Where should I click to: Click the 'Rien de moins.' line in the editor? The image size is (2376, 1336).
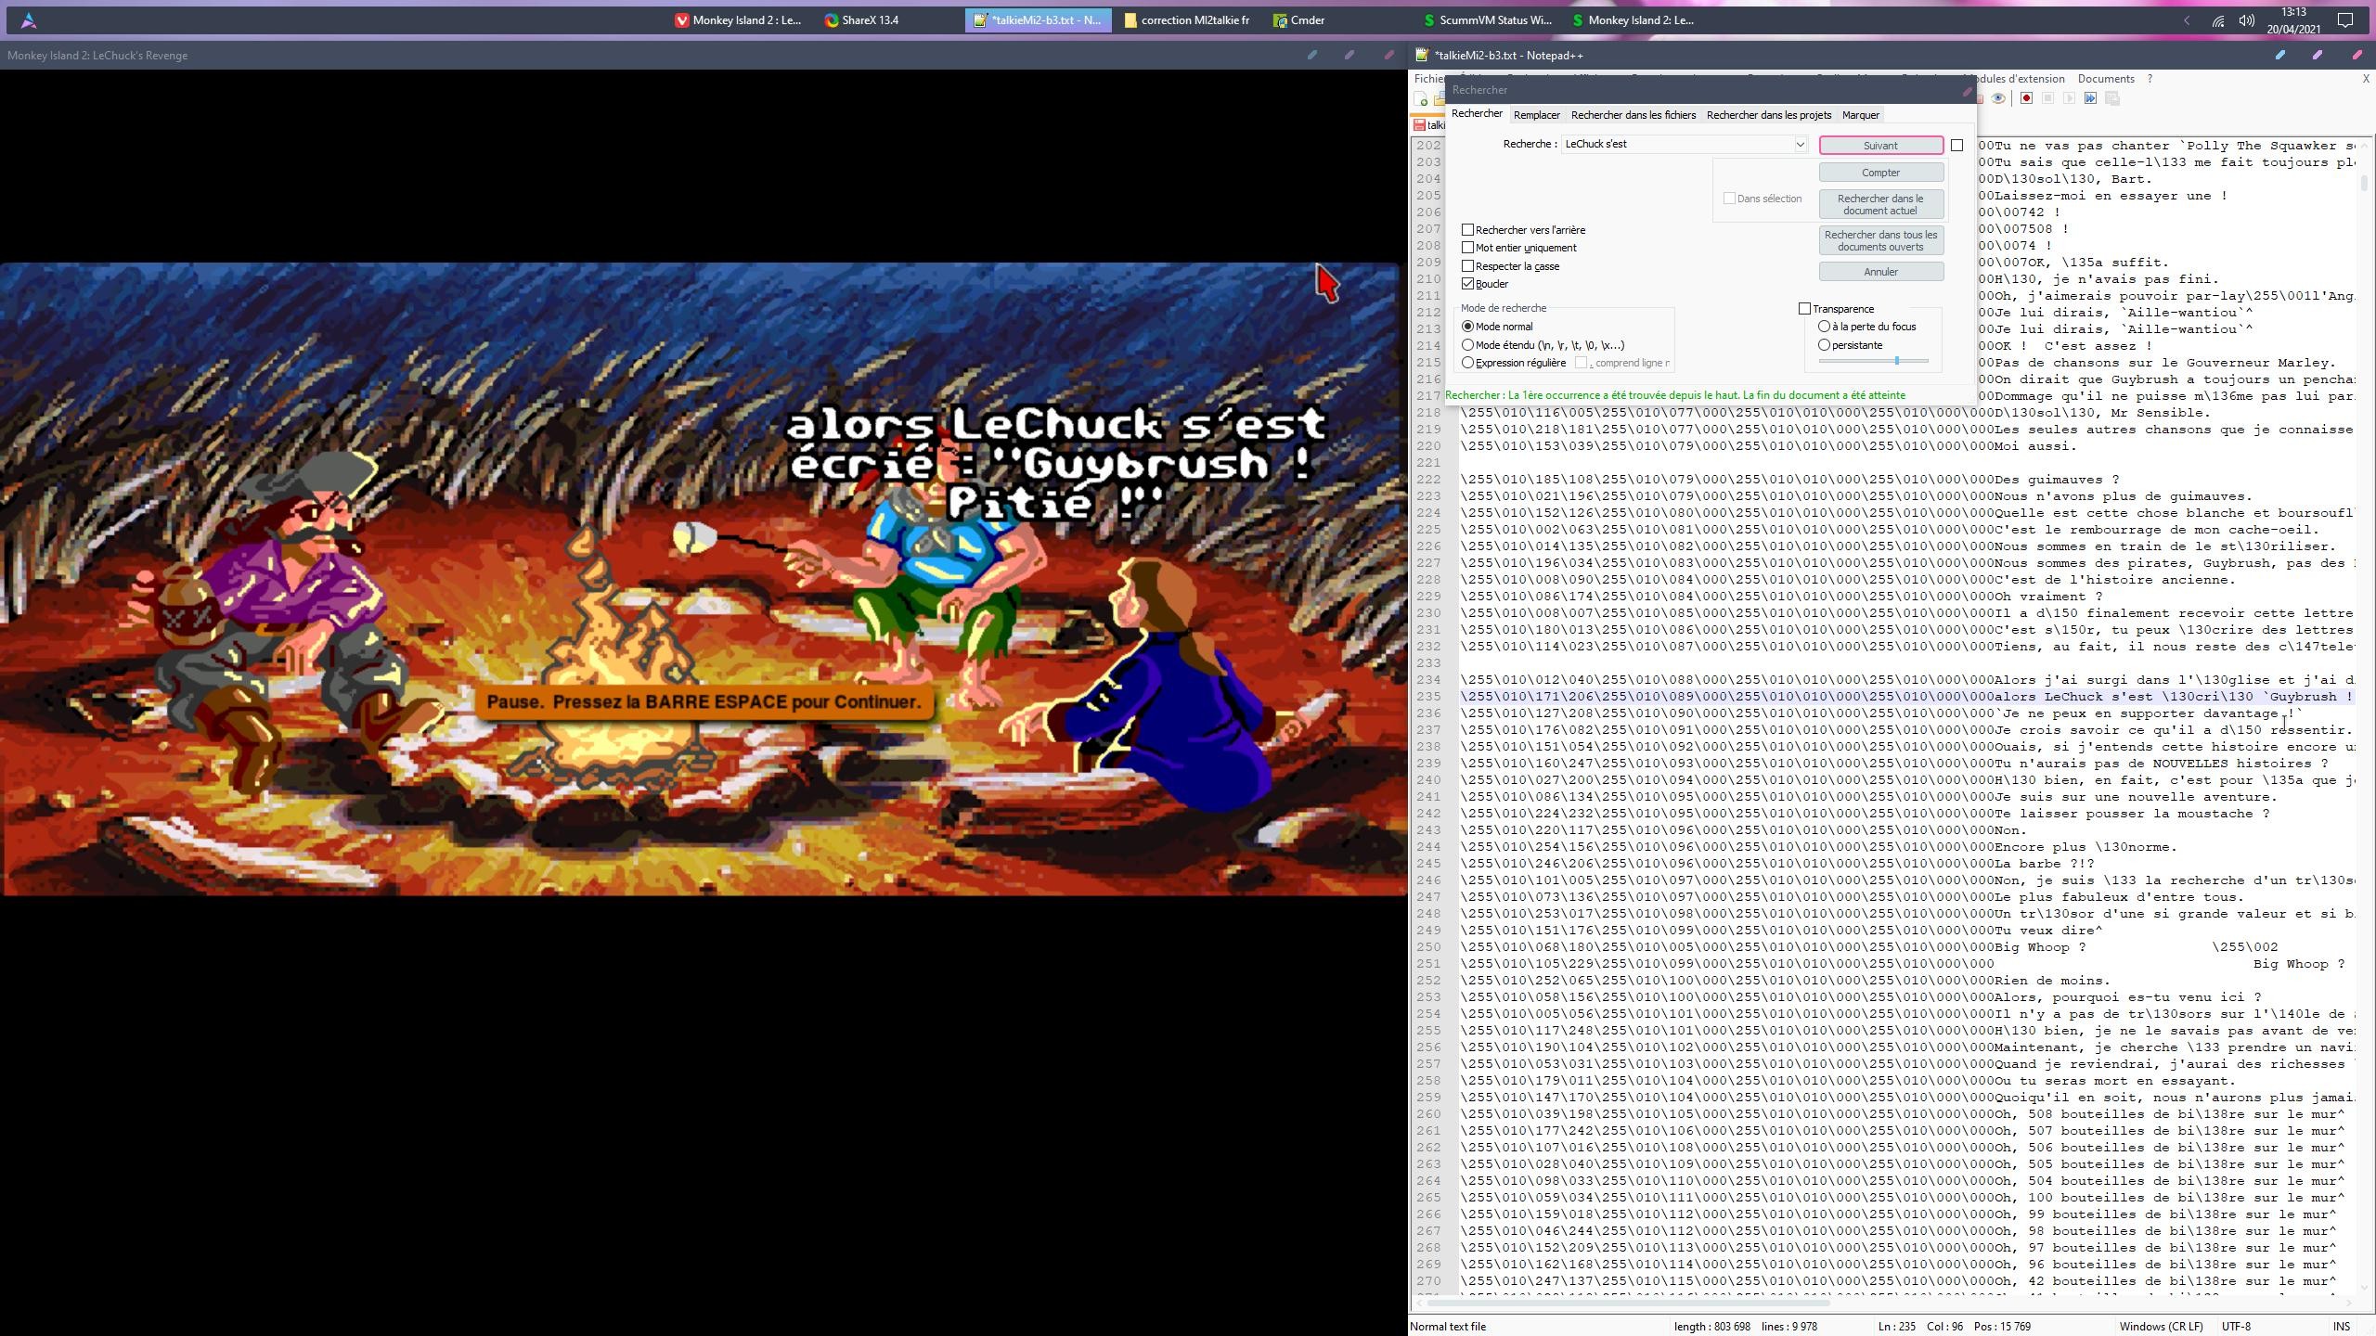tap(2052, 981)
